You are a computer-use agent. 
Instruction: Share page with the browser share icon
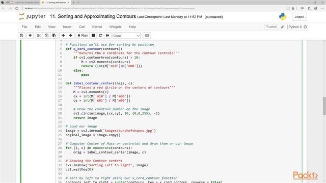316,8
